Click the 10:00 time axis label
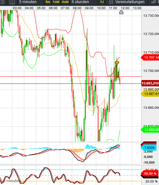 click(101, 8)
